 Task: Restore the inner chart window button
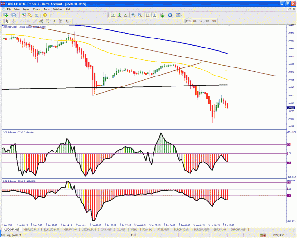(289, 9)
